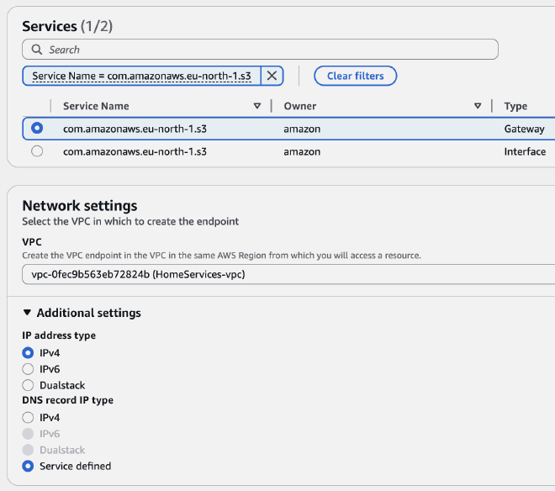Click the Service Name column header
The width and height of the screenshot is (555, 491).
point(96,106)
